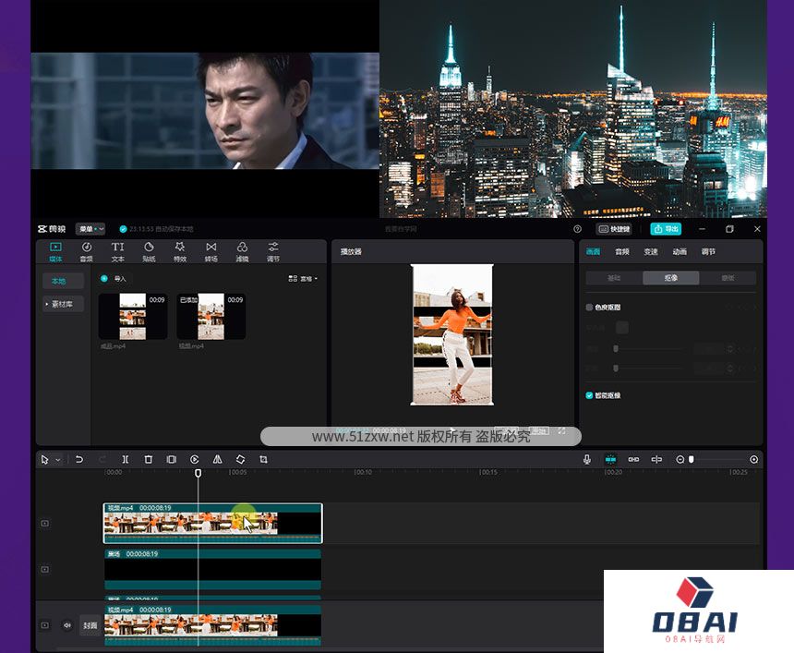Click the rotate icon
794x653 pixels.
click(x=241, y=459)
